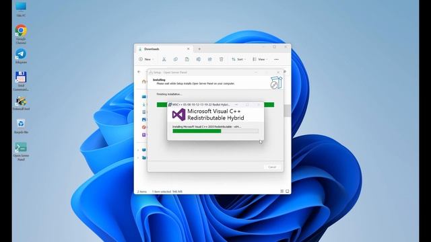The height and width of the screenshot is (242, 431).
Task: Click the Delete trash icon in Explorer toolbar
Action: pyautogui.click(x=222, y=59)
